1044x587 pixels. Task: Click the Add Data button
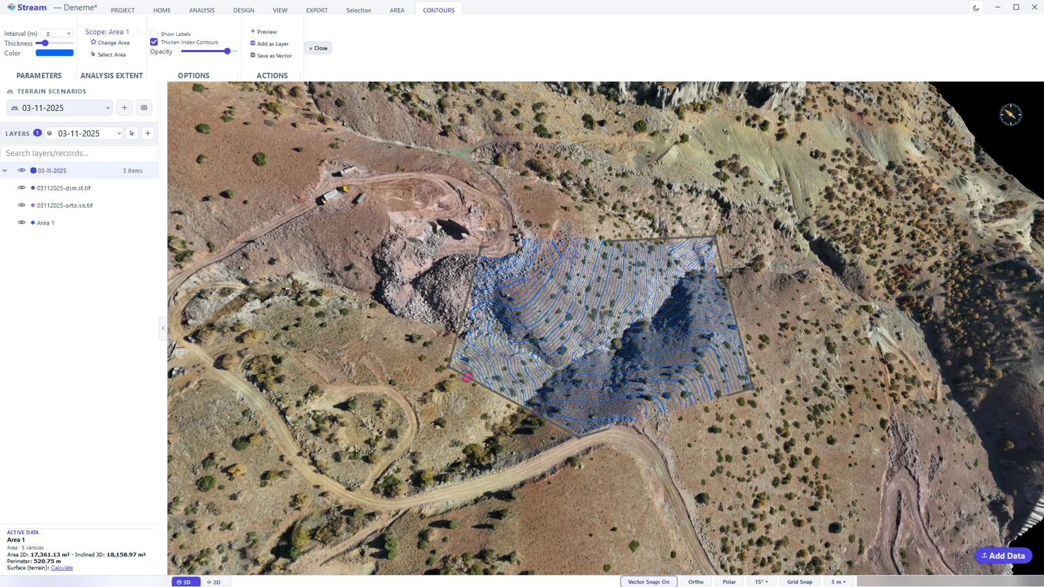(x=1004, y=556)
